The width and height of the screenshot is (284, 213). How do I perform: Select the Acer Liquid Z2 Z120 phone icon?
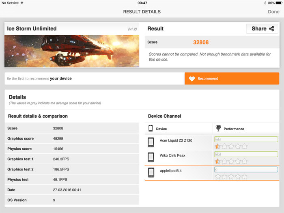[x=151, y=142]
